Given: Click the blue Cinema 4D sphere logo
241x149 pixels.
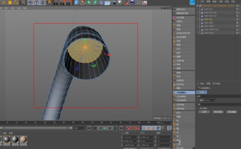Looking at the screenshot, I should (x=192, y=2).
